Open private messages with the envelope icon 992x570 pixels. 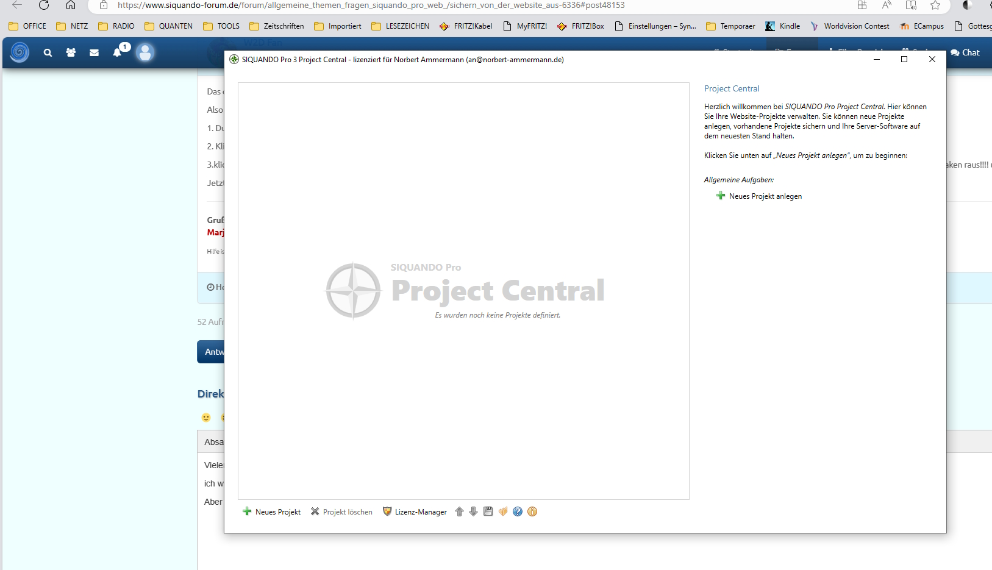point(94,53)
